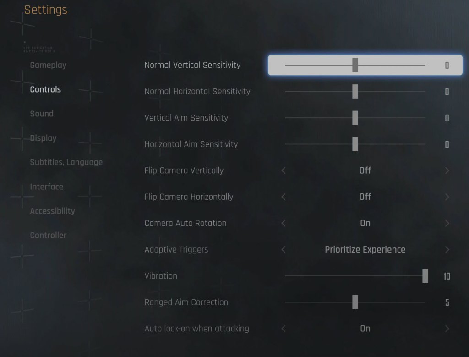
Task: Click the right arrow for Adaptive Triggers
Action: pos(447,249)
